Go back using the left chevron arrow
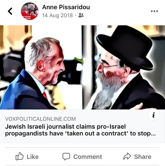The height and width of the screenshot is (166, 165). [x=10, y=11]
